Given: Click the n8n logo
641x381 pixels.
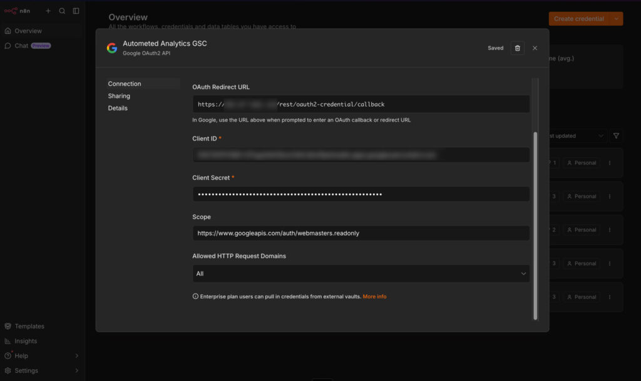Looking at the screenshot, I should (17, 11).
